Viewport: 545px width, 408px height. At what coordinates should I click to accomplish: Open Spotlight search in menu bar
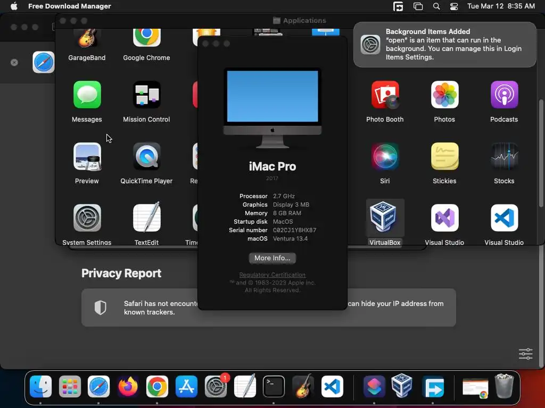[436, 6]
